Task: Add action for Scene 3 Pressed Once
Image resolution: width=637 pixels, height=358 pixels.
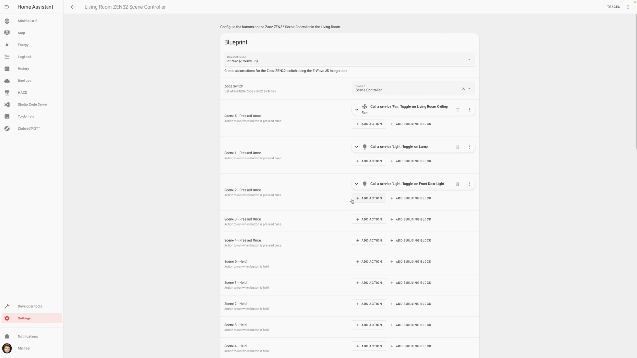Action: click(369, 219)
